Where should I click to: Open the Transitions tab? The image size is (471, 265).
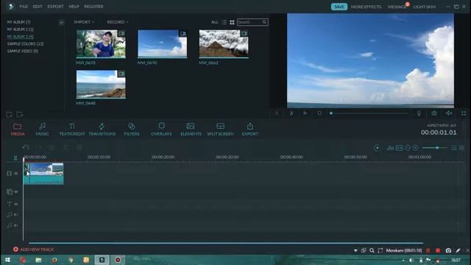102,130
